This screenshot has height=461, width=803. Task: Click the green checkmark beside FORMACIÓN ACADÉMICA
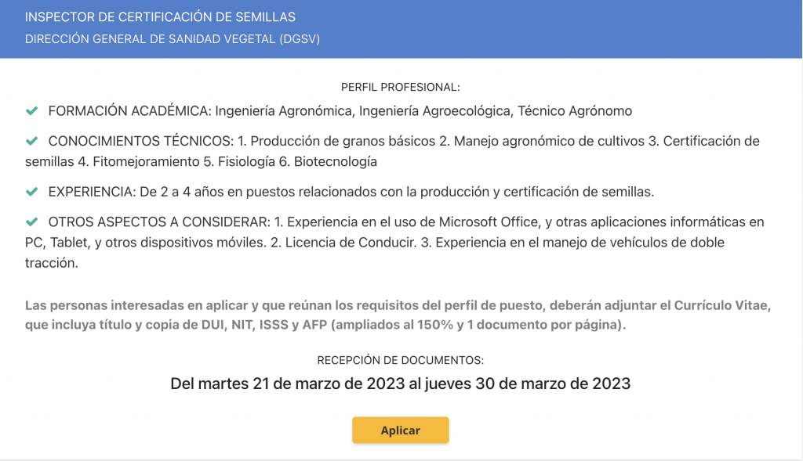click(x=31, y=111)
